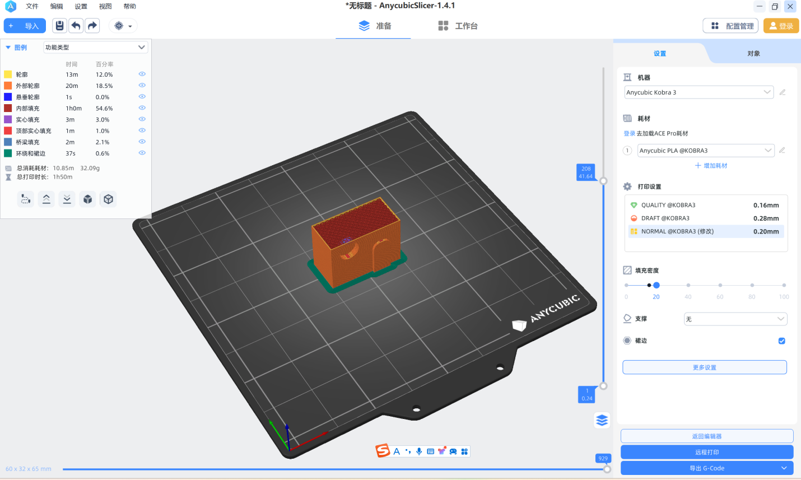801x480 pixels.
Task: Click the 更多设置 button
Action: click(x=705, y=367)
